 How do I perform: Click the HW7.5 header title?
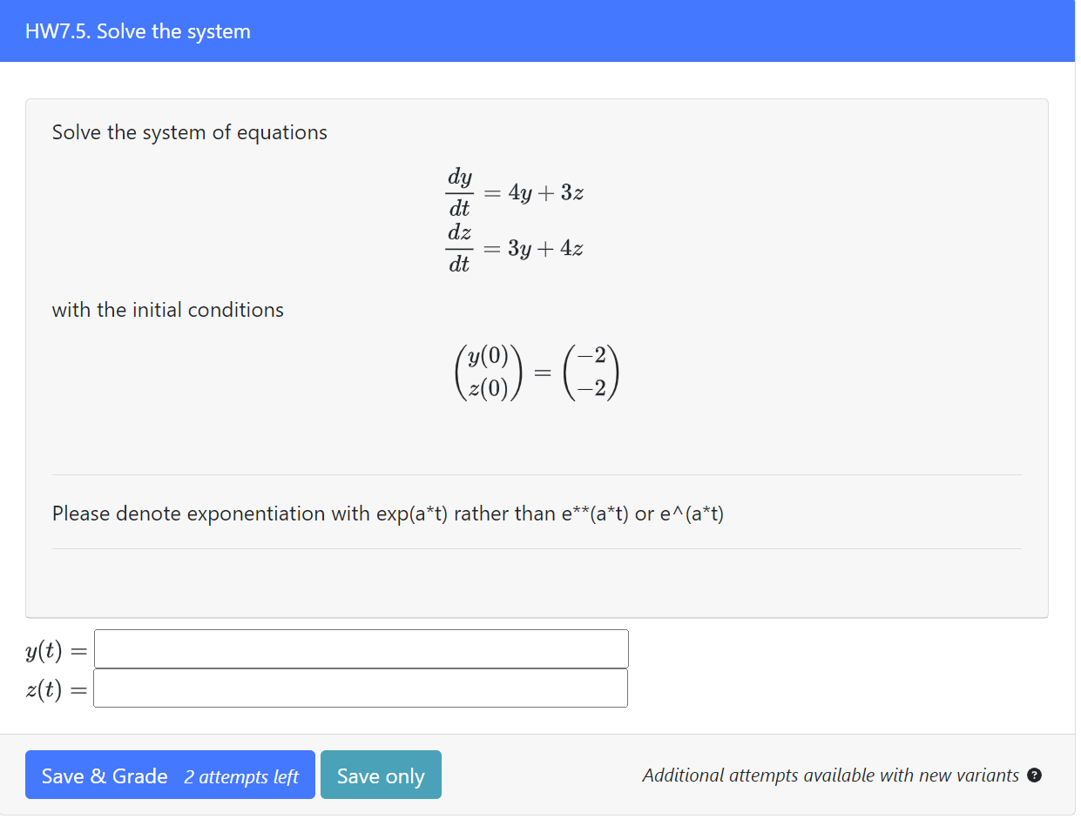tap(137, 30)
